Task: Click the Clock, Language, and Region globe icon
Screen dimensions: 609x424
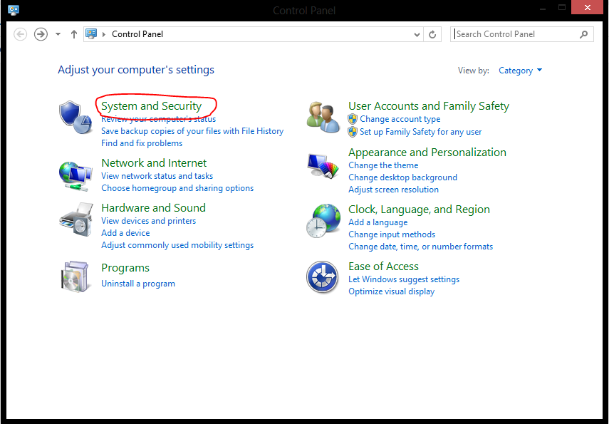Action: tap(323, 220)
